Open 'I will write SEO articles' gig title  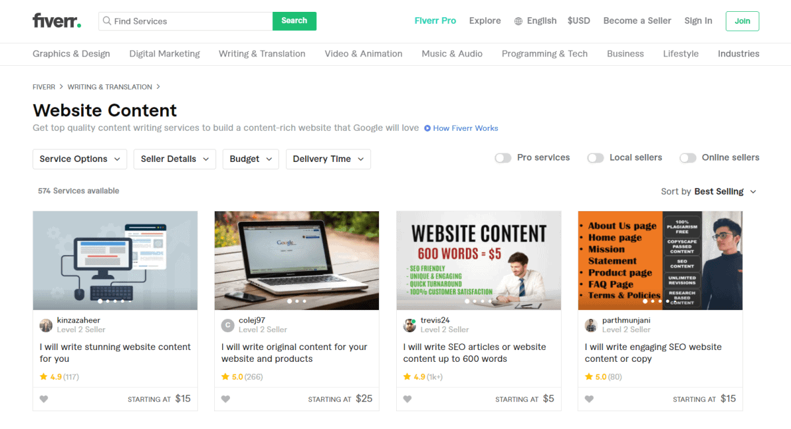pos(475,353)
